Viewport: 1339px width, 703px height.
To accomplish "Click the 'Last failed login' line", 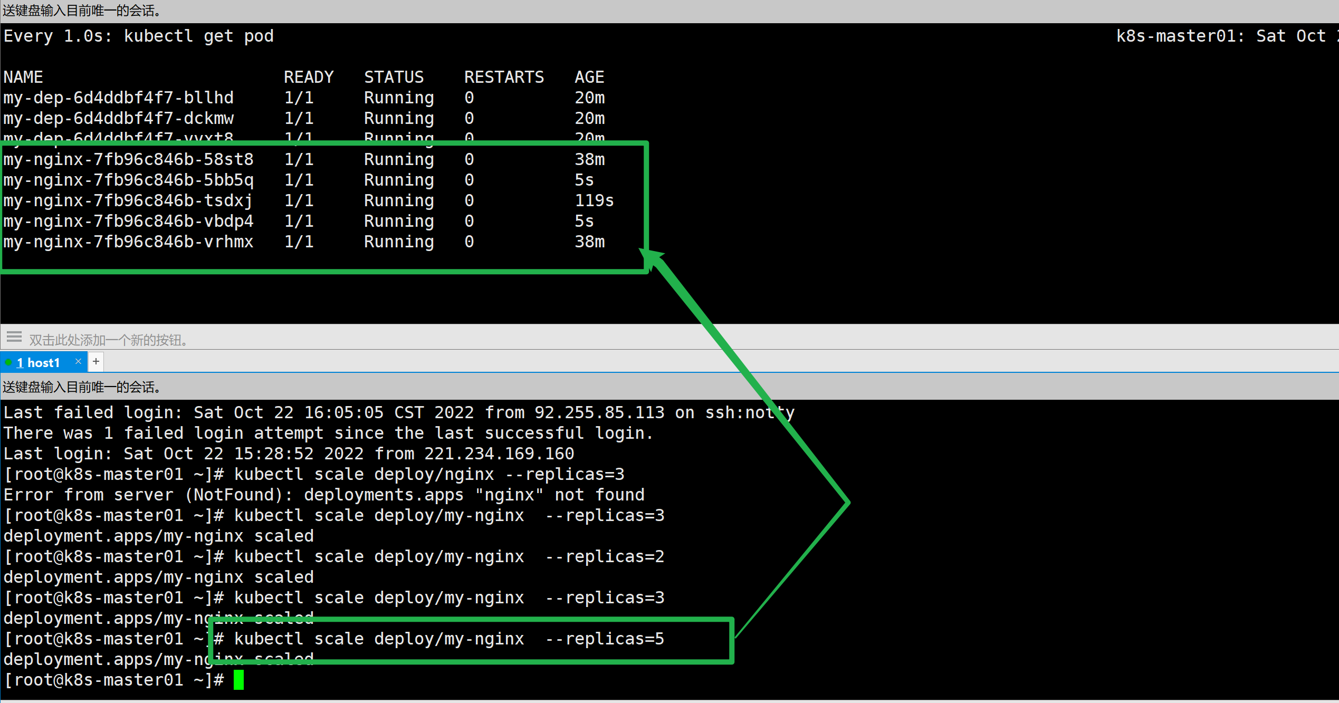I will point(399,412).
